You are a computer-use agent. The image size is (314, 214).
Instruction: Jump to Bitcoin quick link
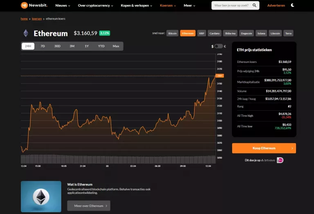tap(173, 33)
